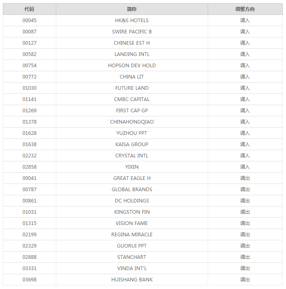Image resolution: width=286 pixels, height=289 pixels.
Task: Select HOPSON DEV HOLD name
Action: (132, 66)
